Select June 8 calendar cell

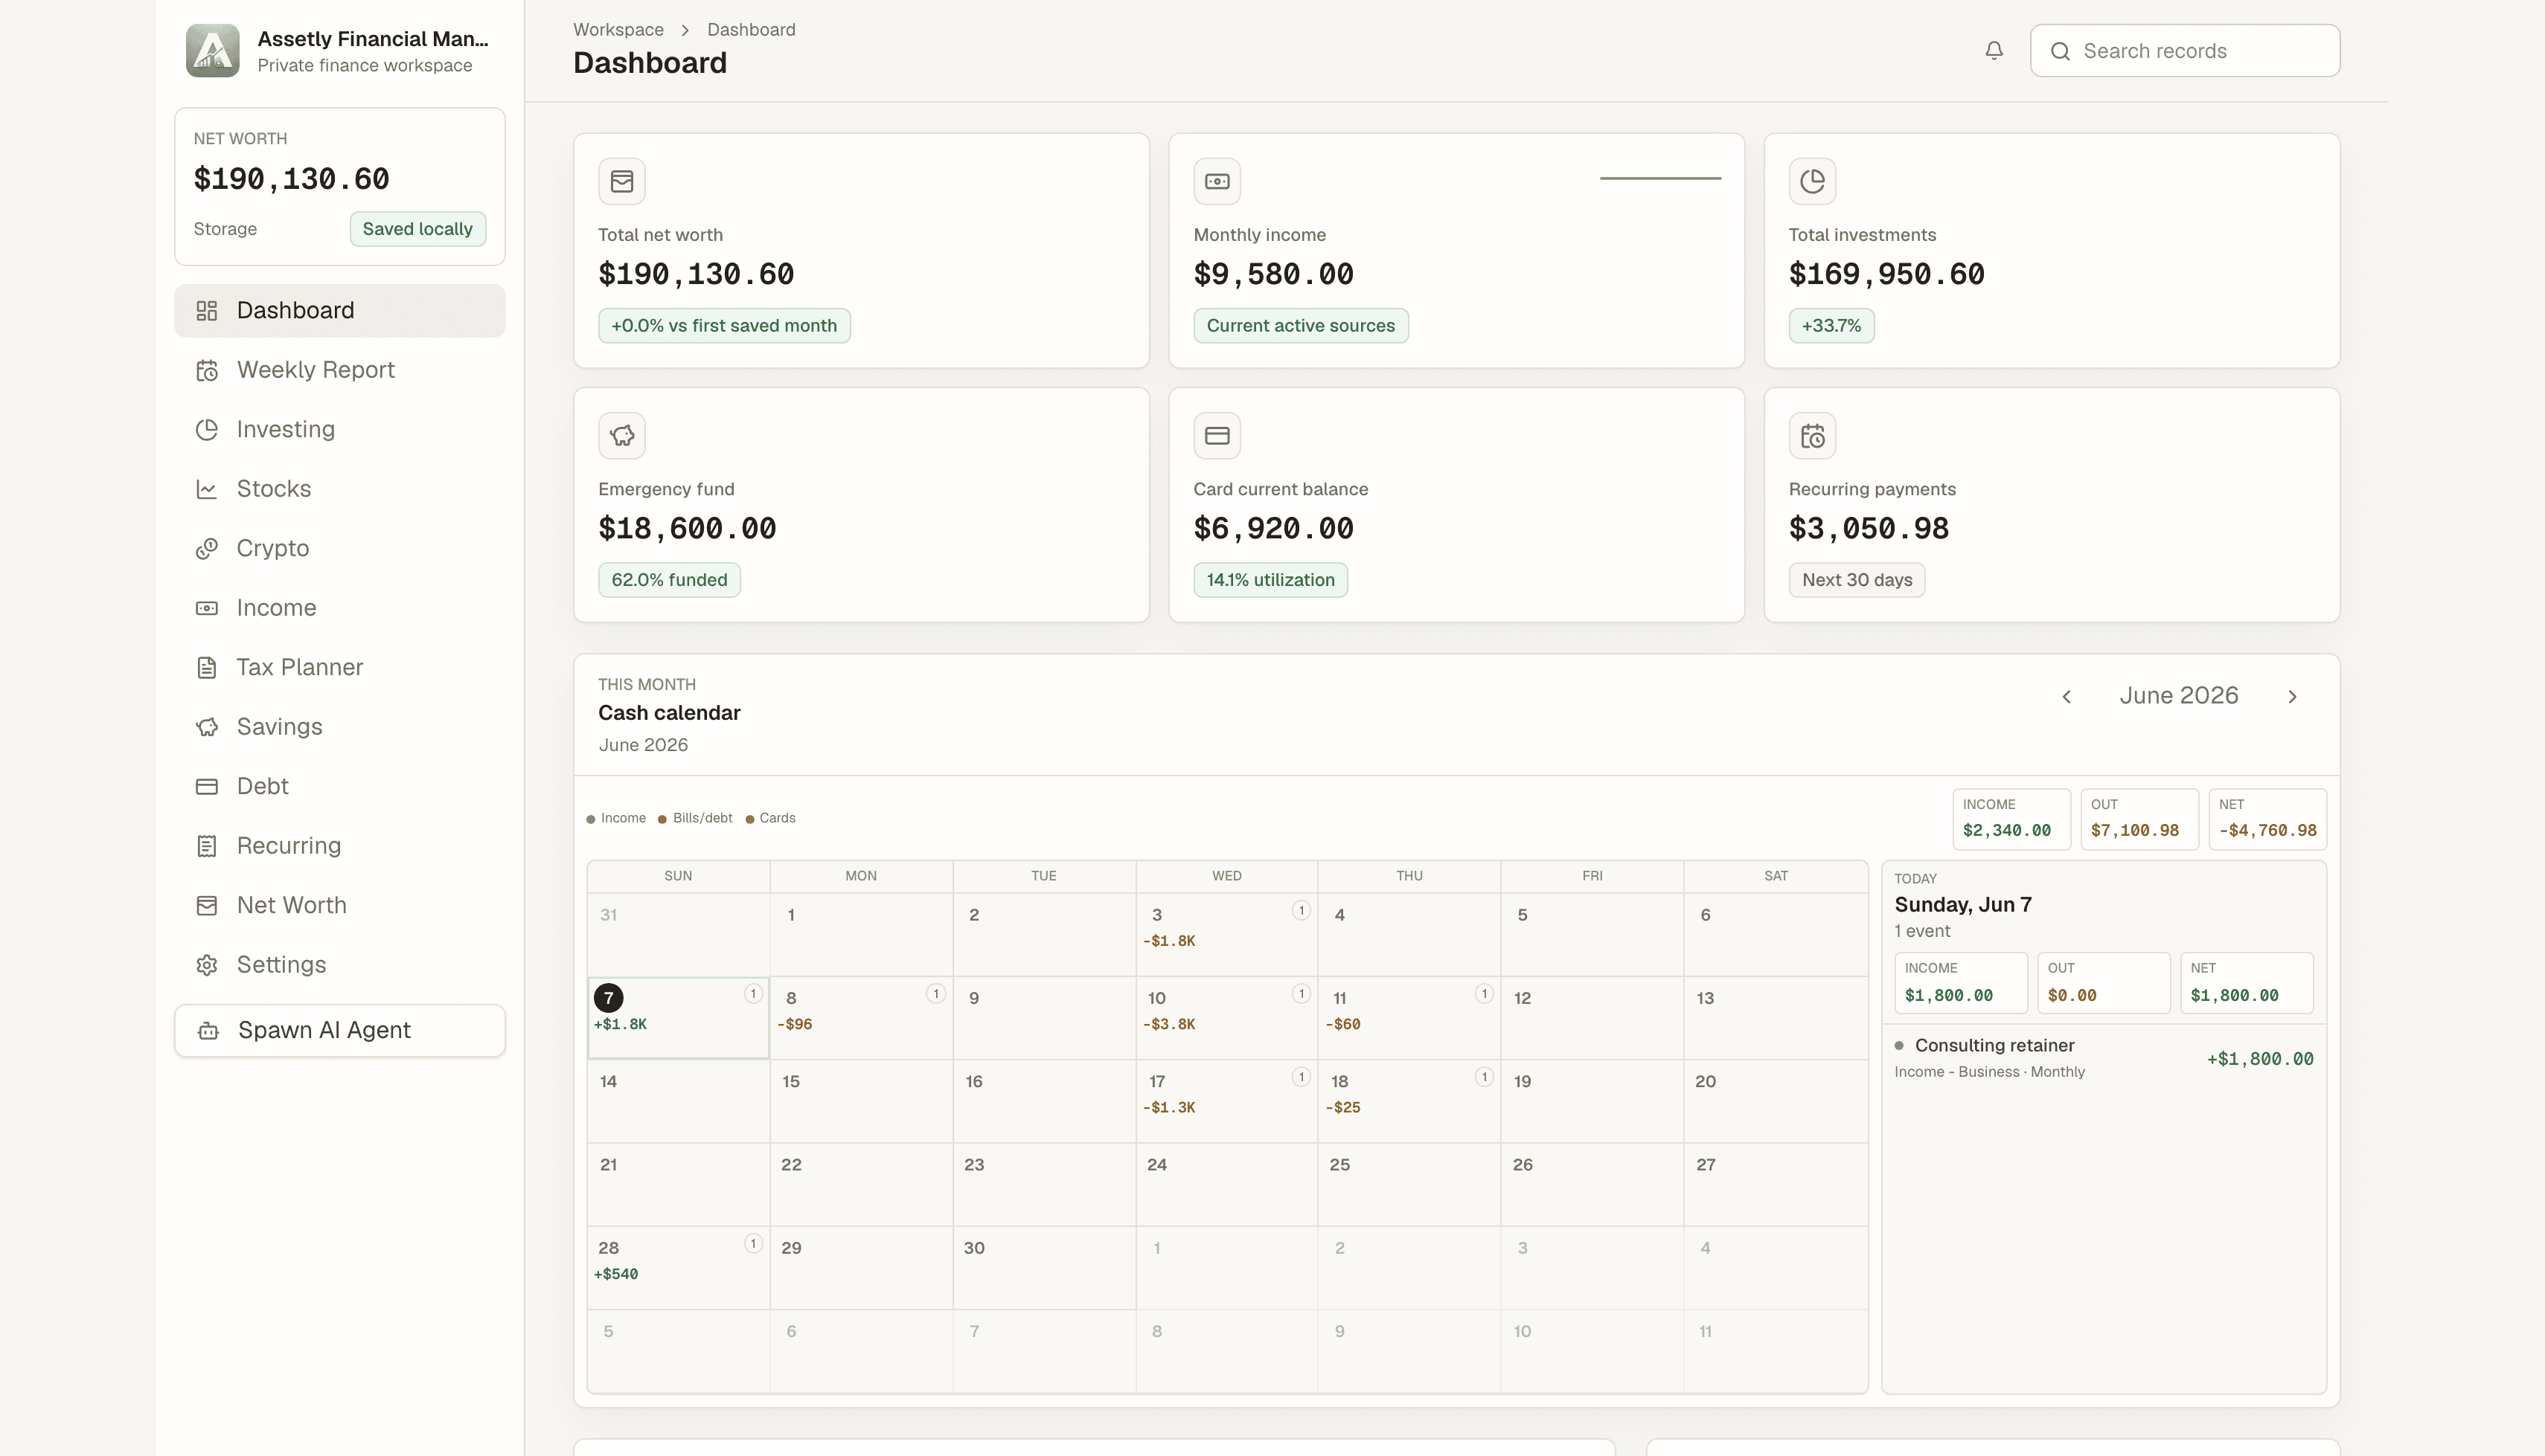(x=860, y=1018)
